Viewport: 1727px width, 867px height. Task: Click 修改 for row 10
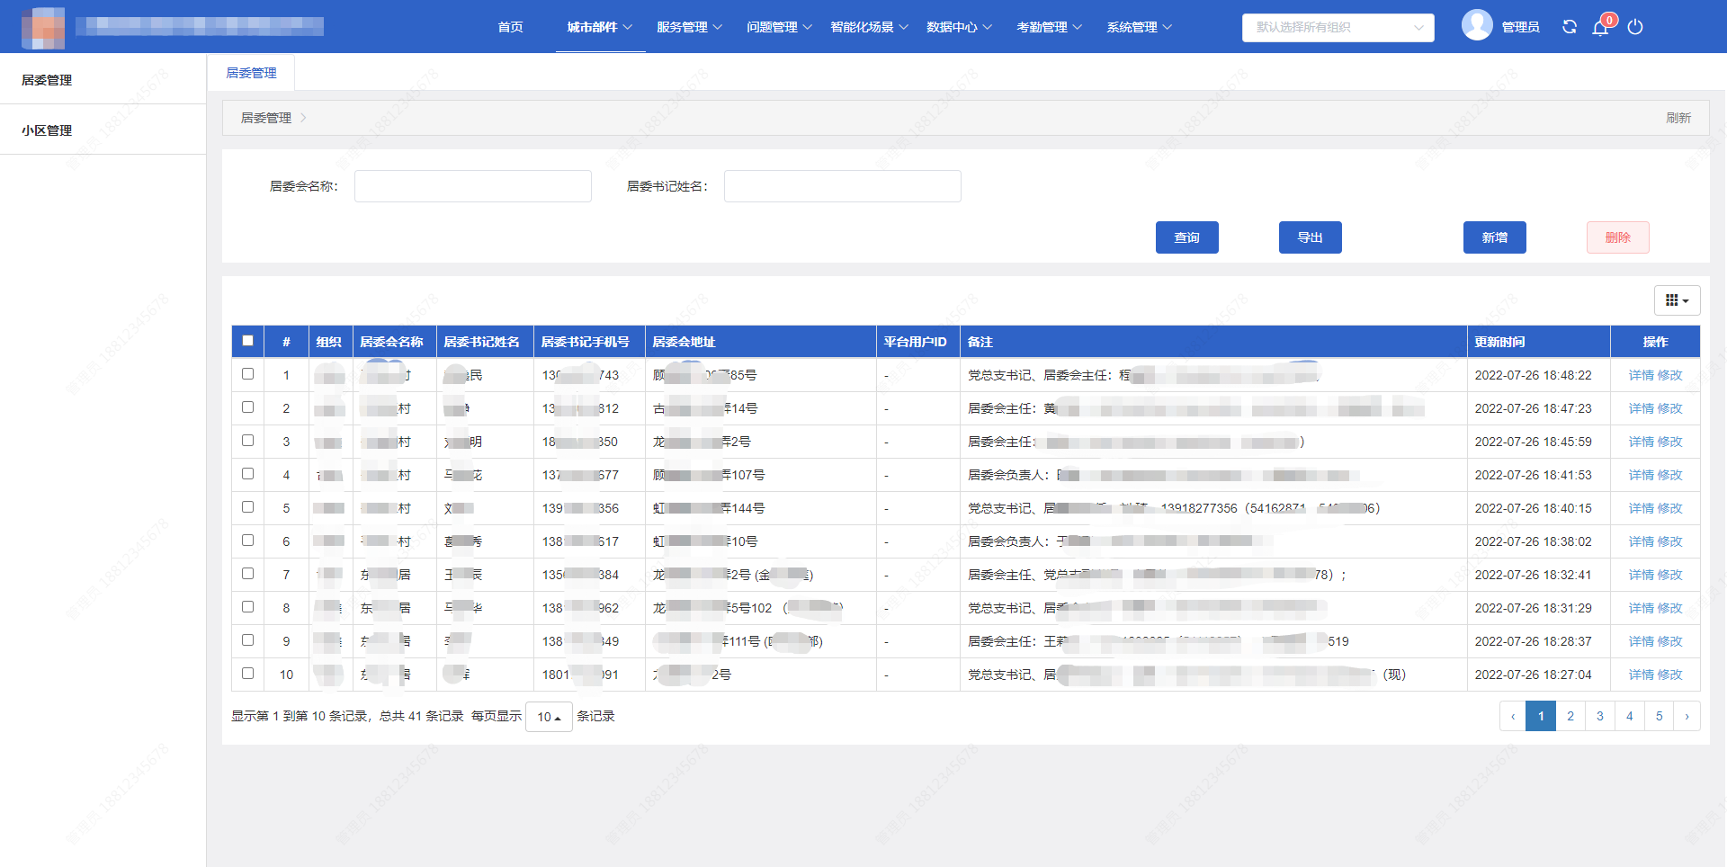tap(1669, 675)
